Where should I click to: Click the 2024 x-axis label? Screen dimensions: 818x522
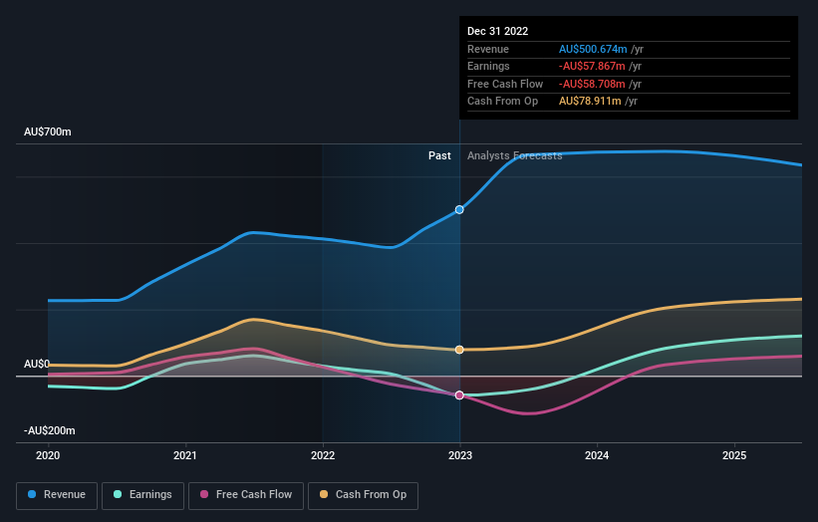[597, 455]
